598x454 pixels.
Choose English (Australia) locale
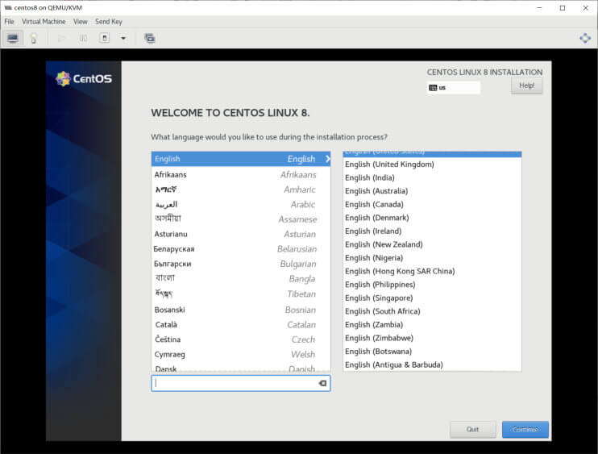432,191
